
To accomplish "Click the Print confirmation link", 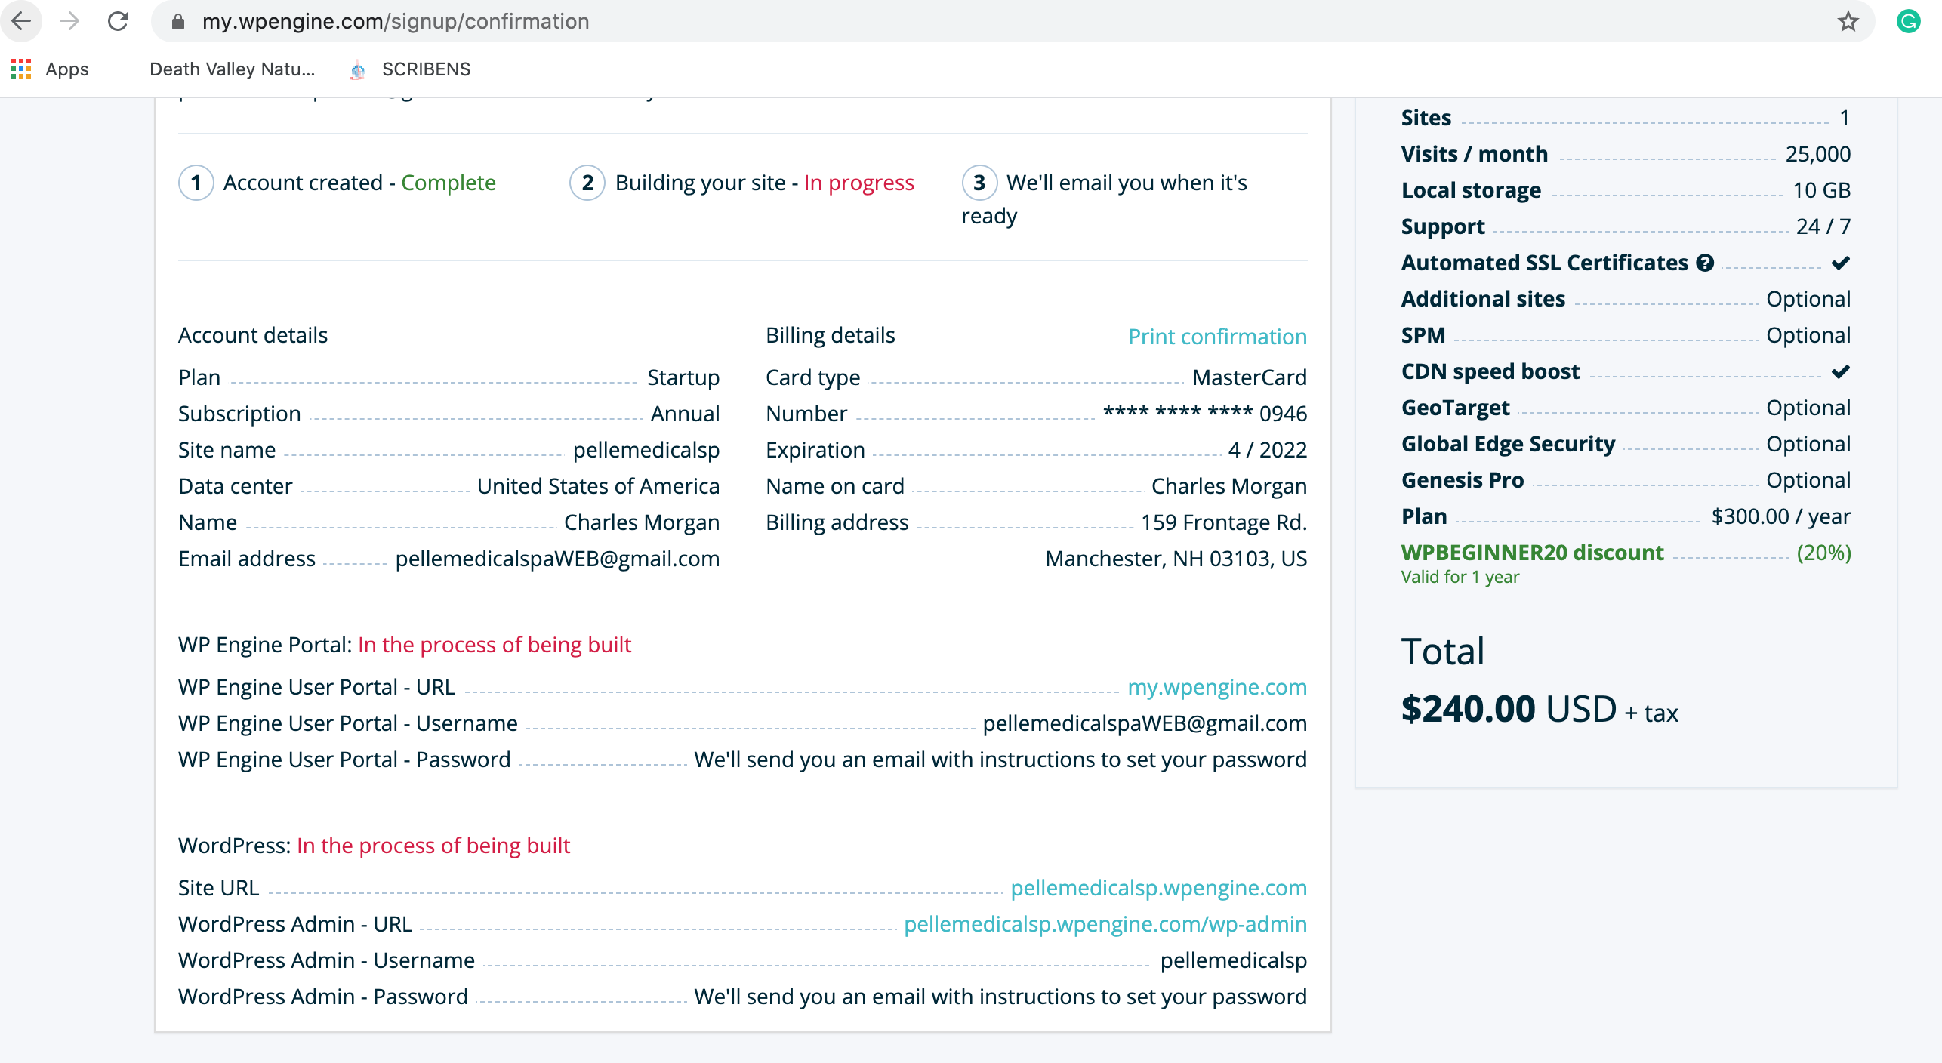I will pos(1217,337).
